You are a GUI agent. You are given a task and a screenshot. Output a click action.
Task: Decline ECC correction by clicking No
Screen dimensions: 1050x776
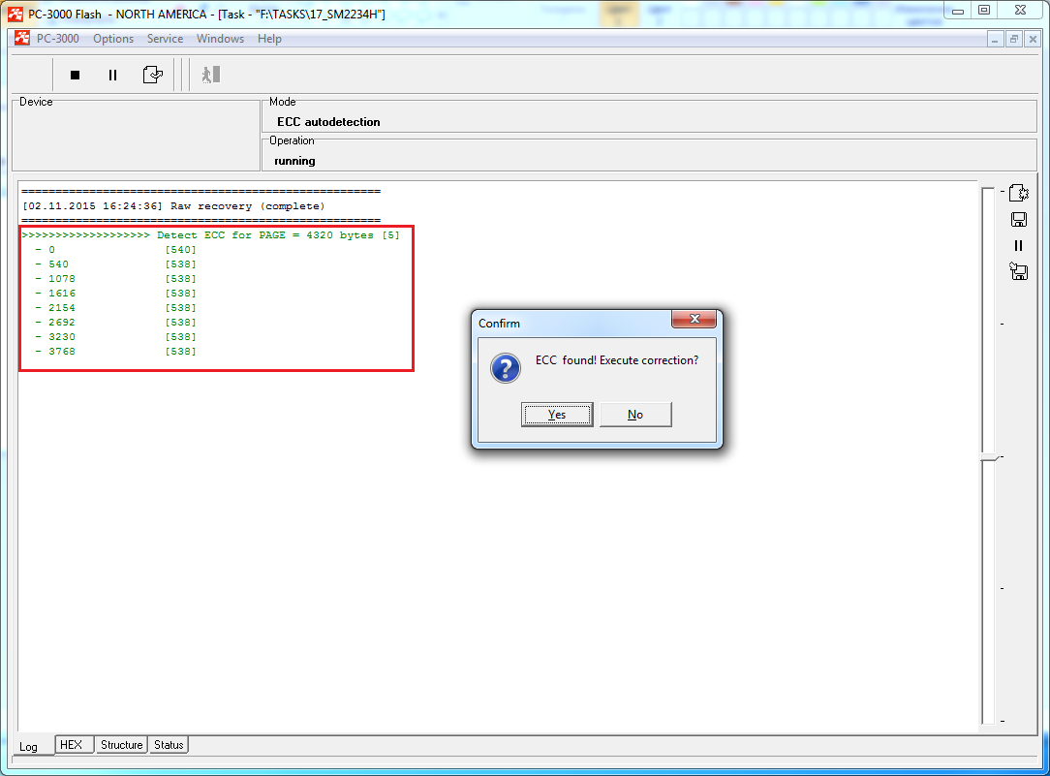pos(635,415)
